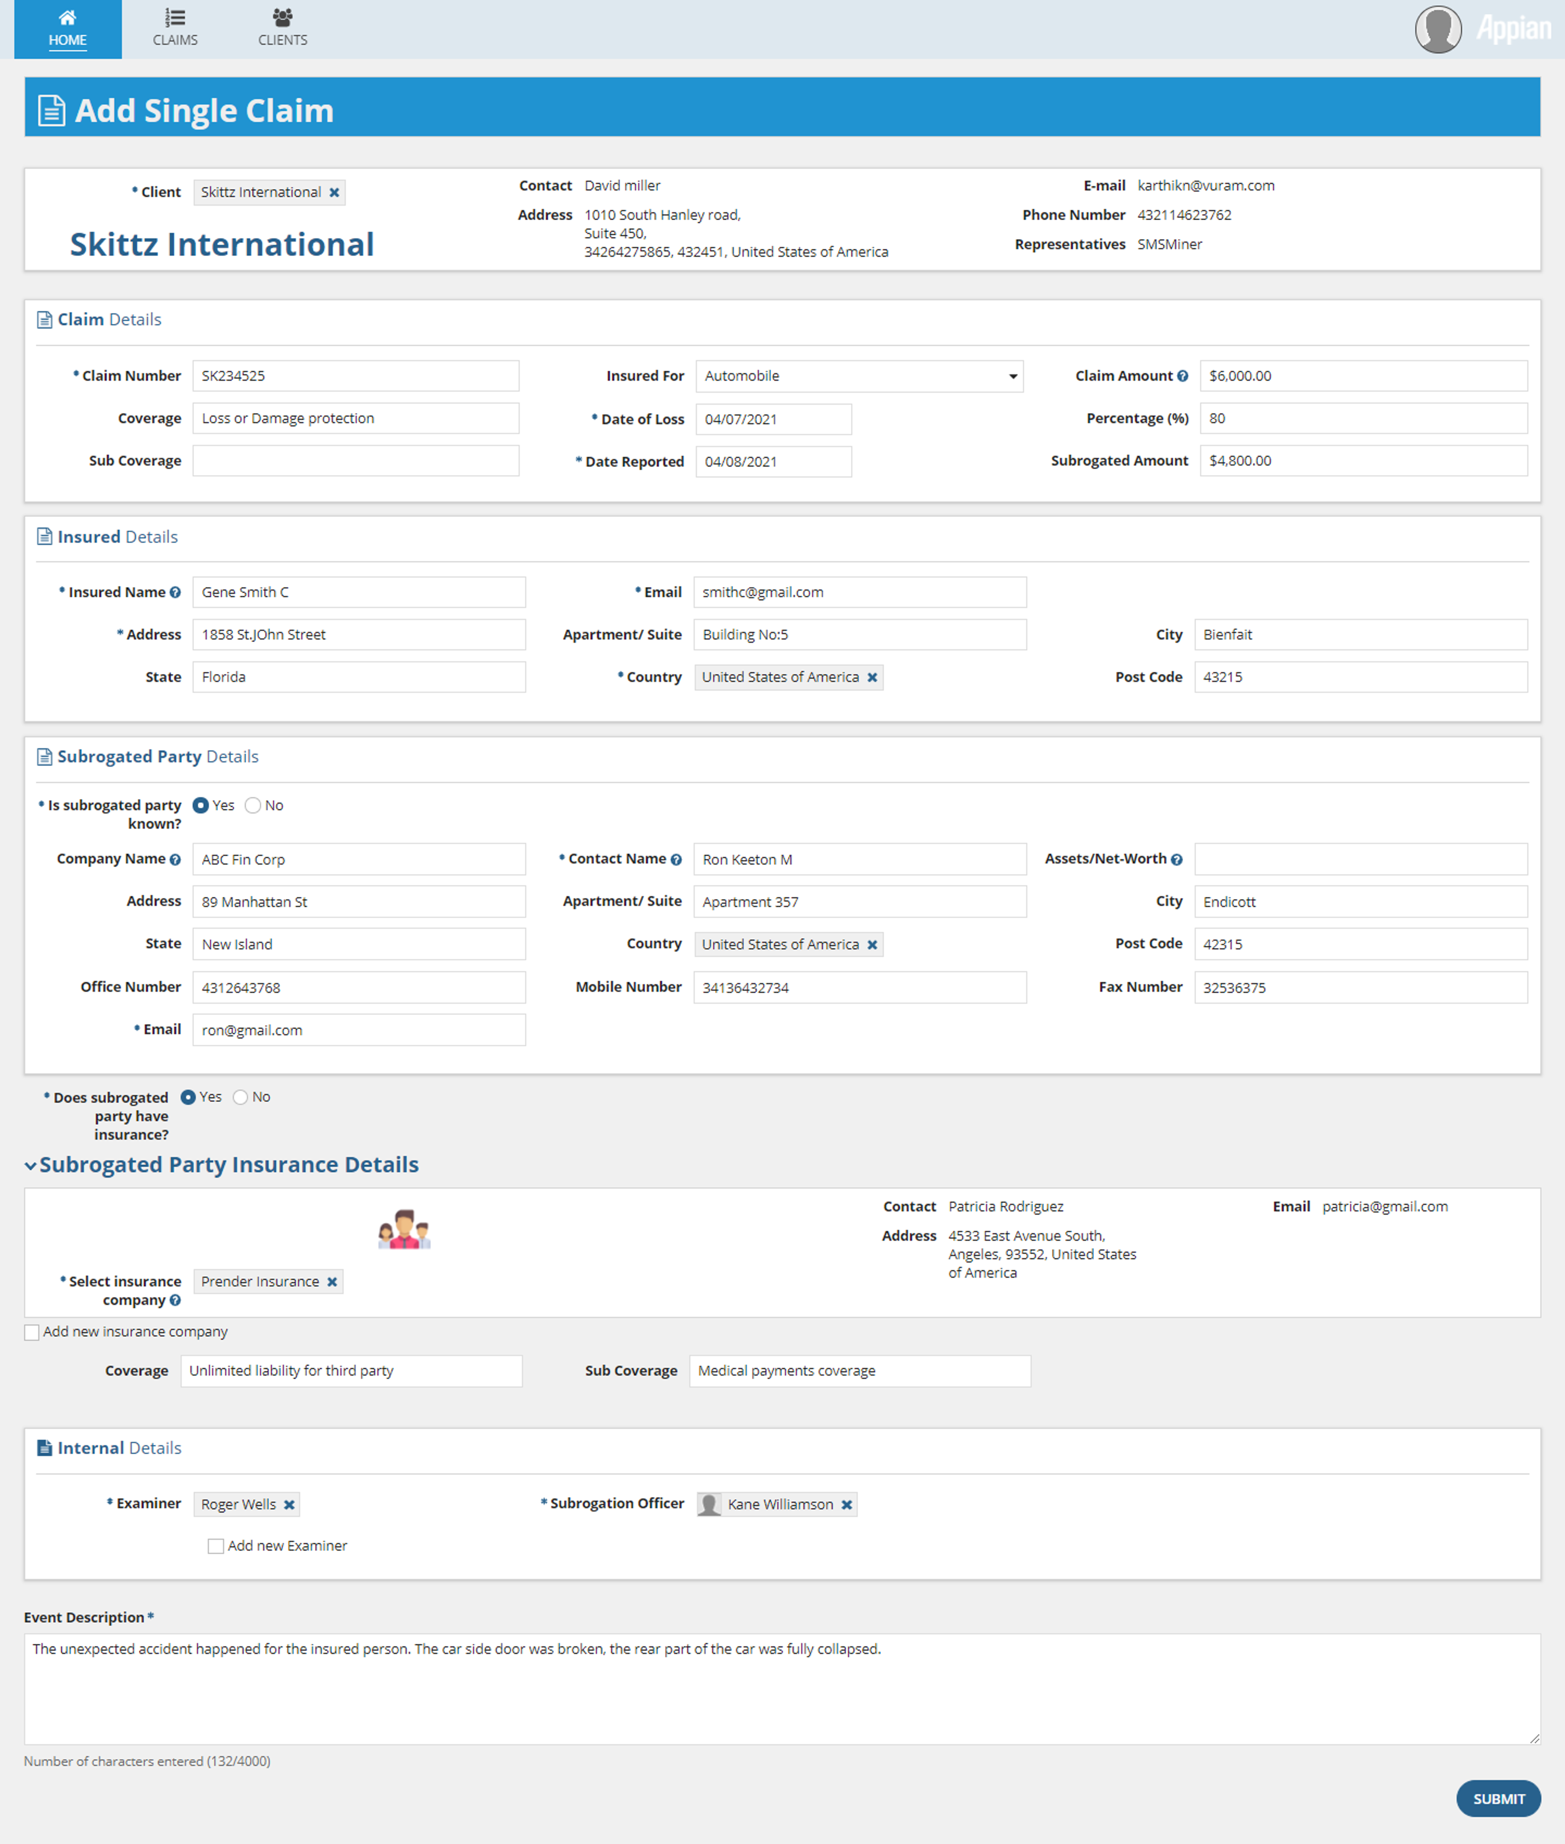
Task: Click the insurance company help icon
Action: (175, 1301)
